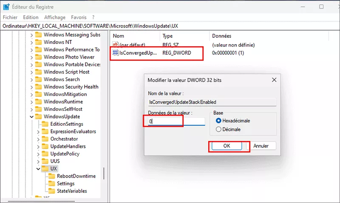Expand the UUS key

[38, 161]
